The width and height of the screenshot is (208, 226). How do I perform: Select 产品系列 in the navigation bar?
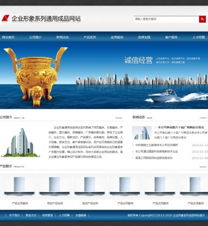(x=90, y=37)
